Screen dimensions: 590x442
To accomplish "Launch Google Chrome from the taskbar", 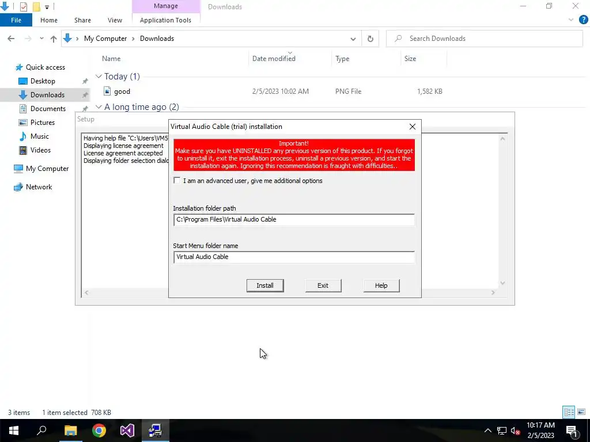I will [99, 430].
